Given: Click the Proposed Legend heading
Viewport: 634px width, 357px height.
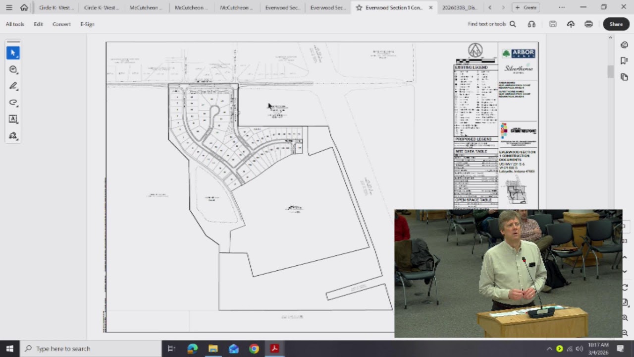Looking at the screenshot, I should (473, 139).
